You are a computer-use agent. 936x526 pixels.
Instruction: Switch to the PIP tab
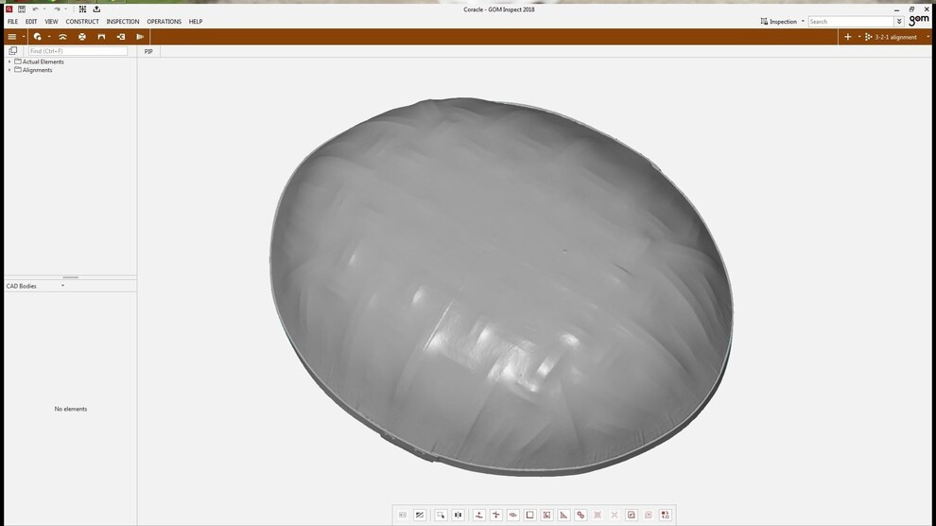(x=148, y=51)
